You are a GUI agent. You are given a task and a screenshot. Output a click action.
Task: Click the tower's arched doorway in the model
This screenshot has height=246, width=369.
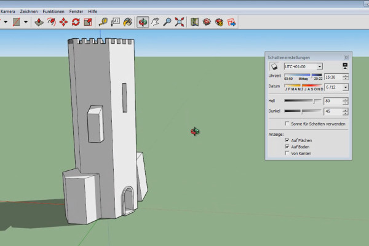point(129,200)
